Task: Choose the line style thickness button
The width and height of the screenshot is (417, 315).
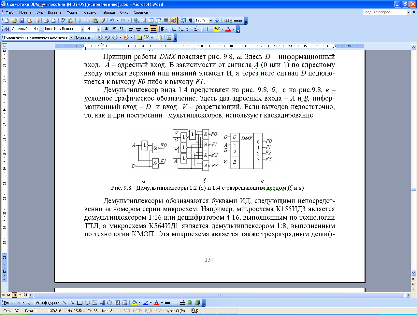Action: 167,303
